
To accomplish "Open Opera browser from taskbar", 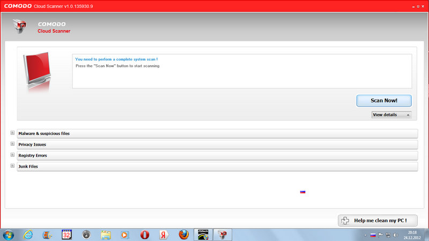I will pos(145,235).
